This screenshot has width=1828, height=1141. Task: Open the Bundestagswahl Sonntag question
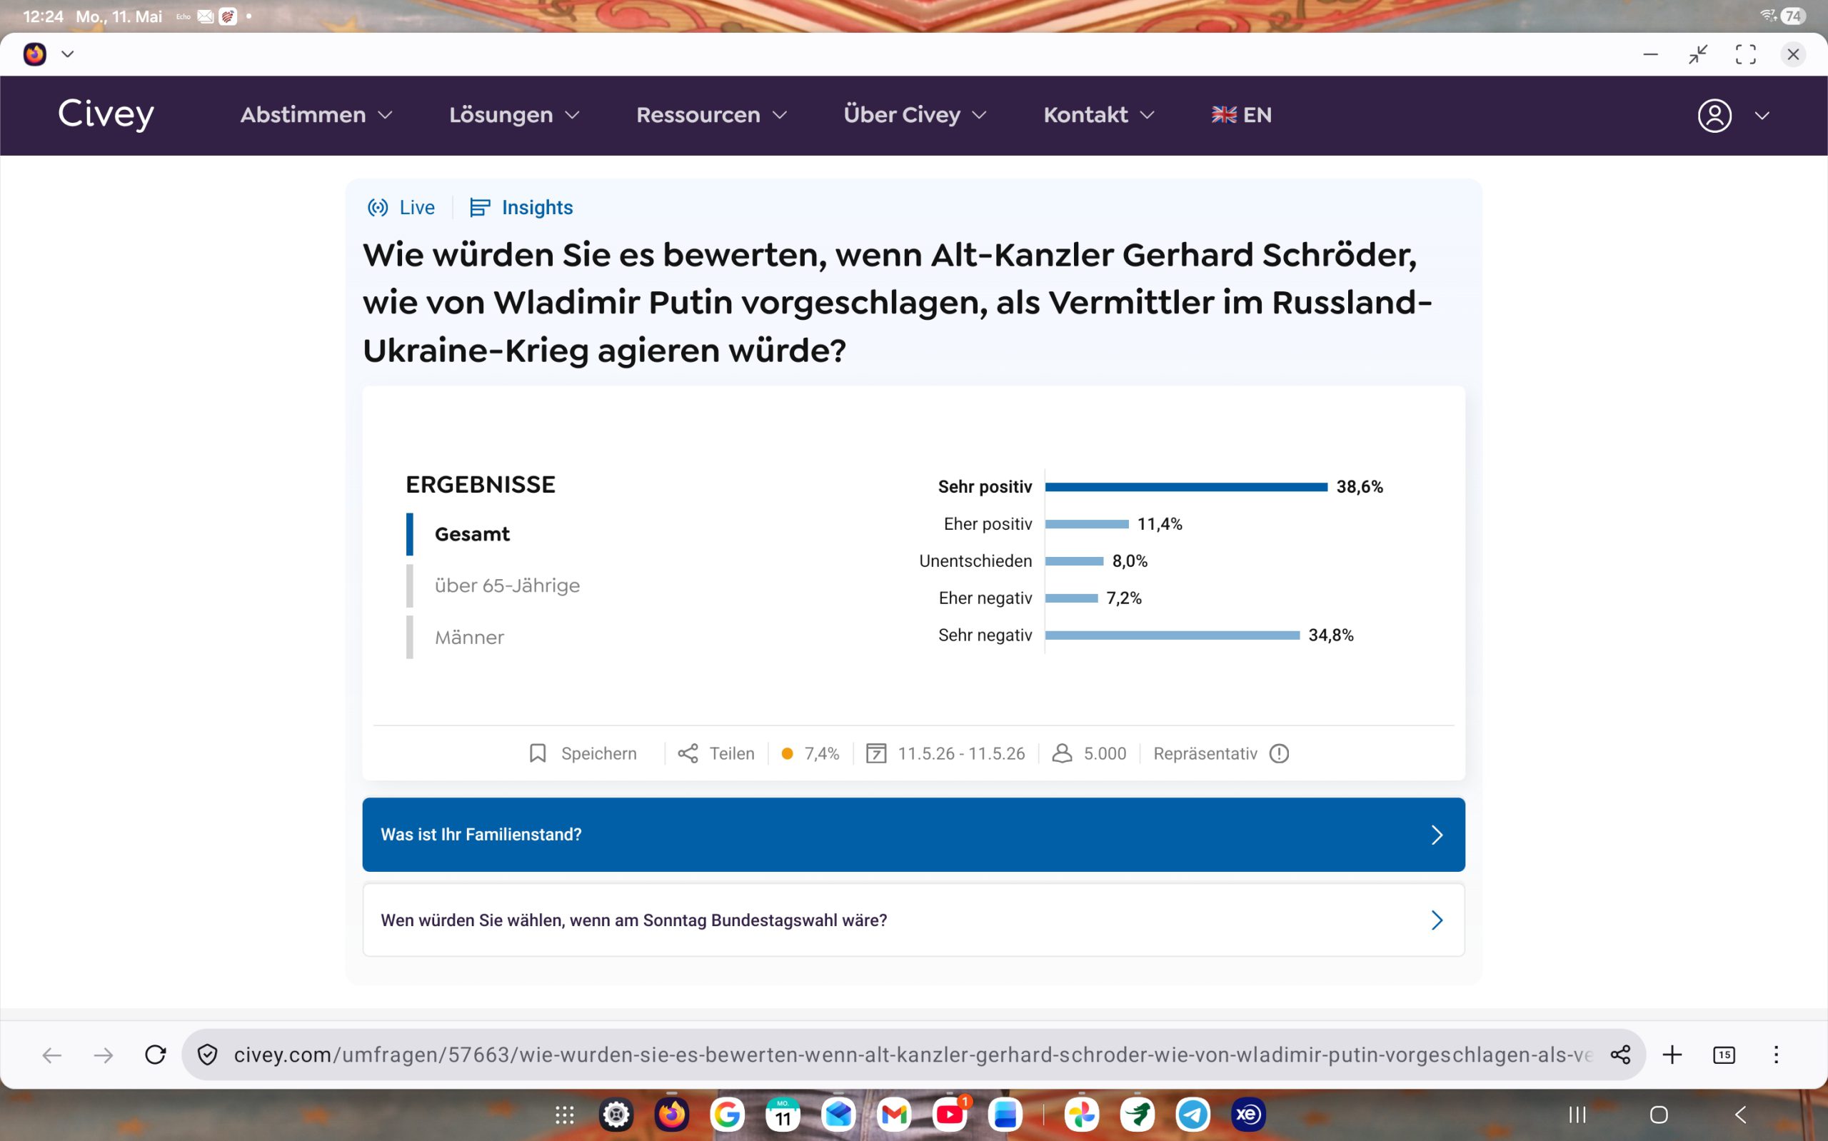913,920
